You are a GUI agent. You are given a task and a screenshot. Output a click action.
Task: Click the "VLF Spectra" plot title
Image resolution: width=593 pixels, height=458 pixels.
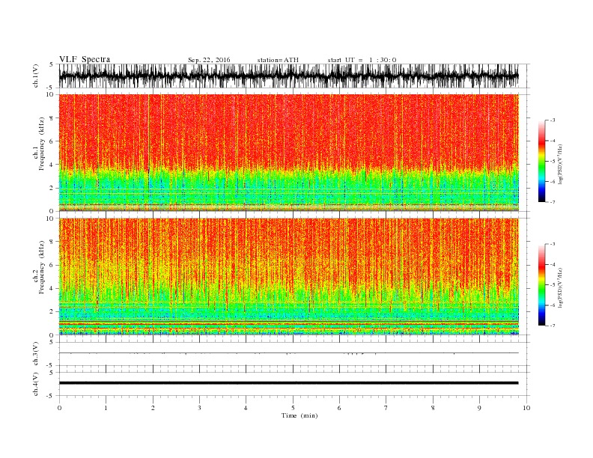(85, 59)
